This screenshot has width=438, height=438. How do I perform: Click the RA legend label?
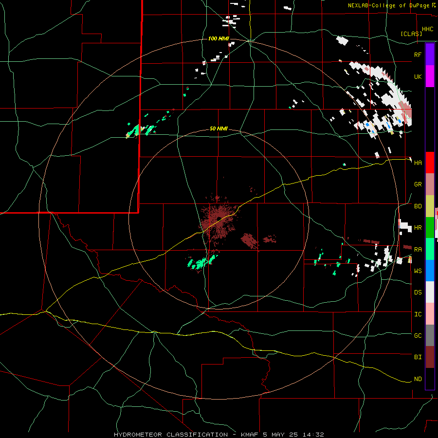[418, 250]
